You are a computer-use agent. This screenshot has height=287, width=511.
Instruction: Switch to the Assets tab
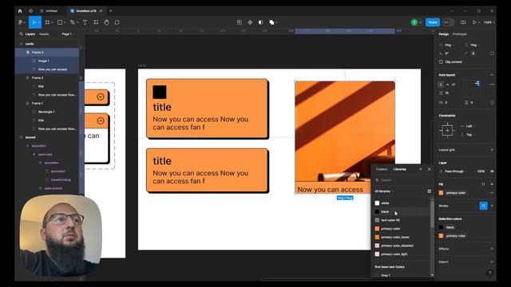[x=44, y=33]
